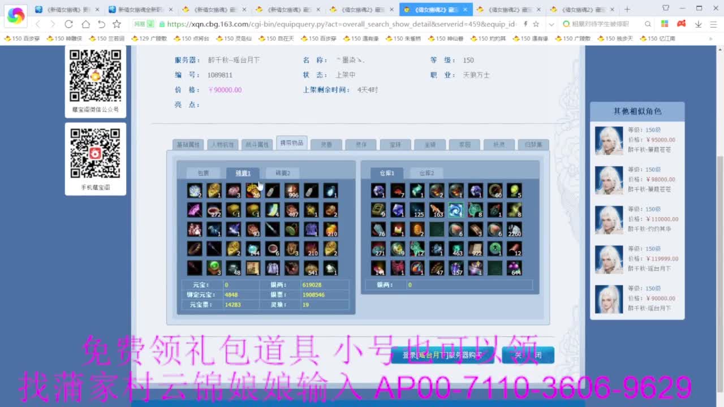Open a new browser tab with plus
724x407 pixels.
coord(627,10)
